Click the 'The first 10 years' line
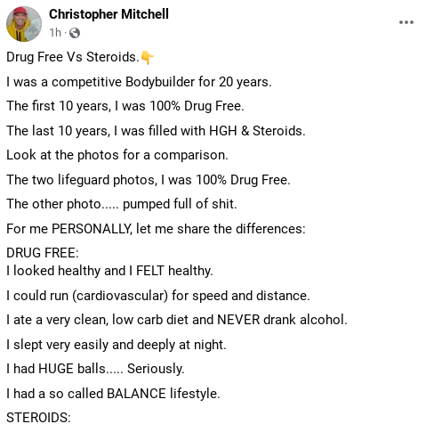The width and height of the screenshot is (426, 424). [x=125, y=106]
